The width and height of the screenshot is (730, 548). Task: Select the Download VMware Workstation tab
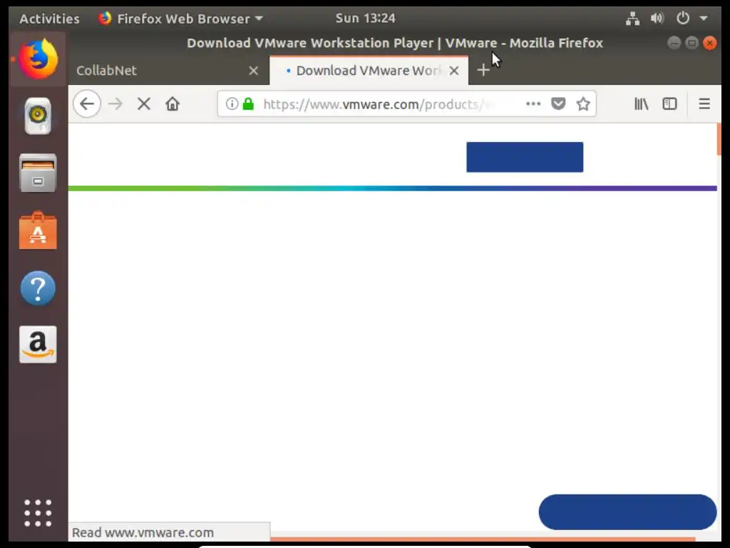(369, 71)
